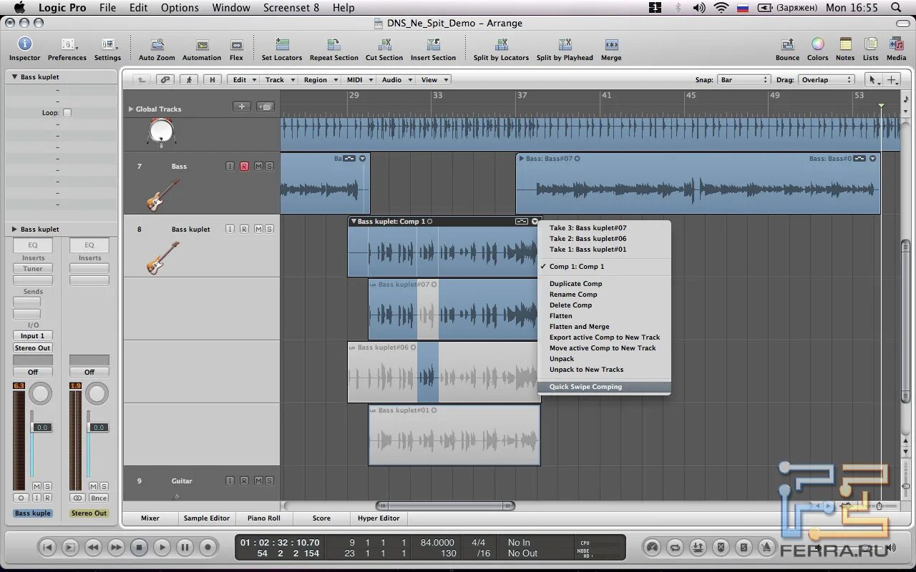
Task: Click the Record transport button
Action: click(x=208, y=548)
